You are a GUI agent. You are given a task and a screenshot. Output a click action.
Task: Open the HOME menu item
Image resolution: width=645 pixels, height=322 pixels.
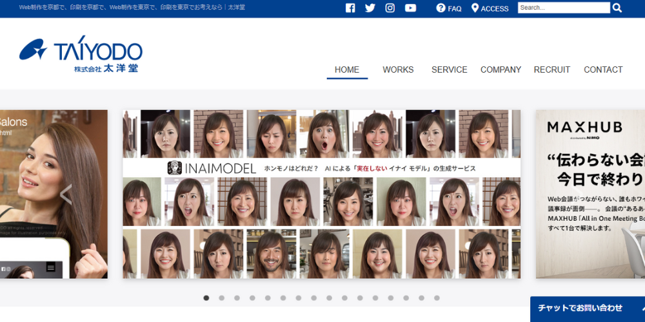click(x=347, y=70)
